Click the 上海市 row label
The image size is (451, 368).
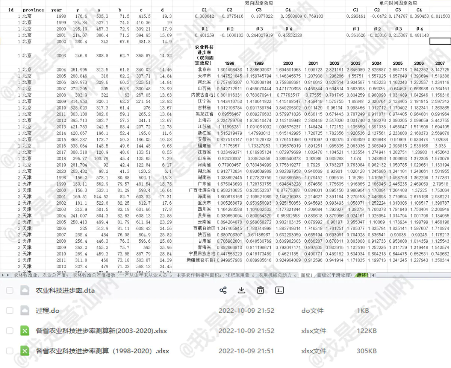[x=205, y=120]
